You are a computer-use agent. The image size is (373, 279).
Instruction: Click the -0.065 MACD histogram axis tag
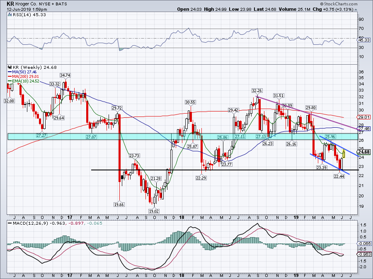(364, 244)
